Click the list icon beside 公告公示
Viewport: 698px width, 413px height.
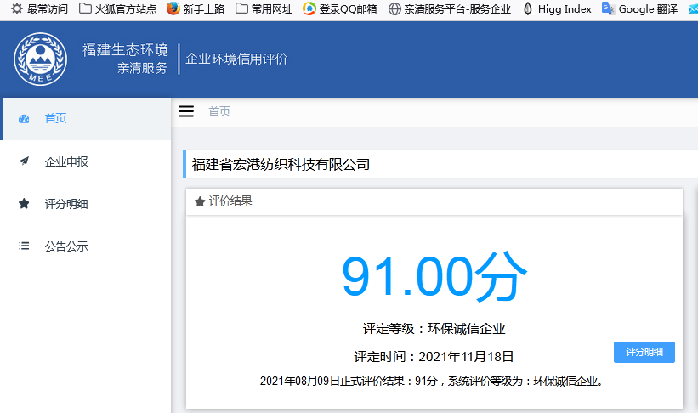pos(24,246)
